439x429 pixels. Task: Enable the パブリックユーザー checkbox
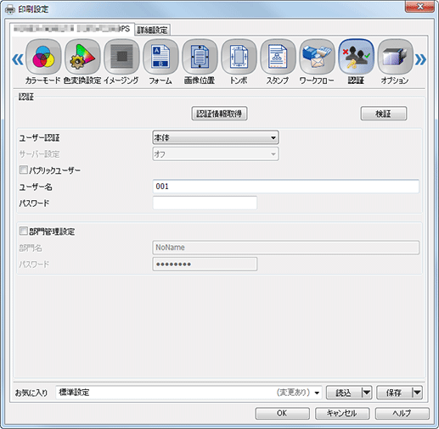24,170
